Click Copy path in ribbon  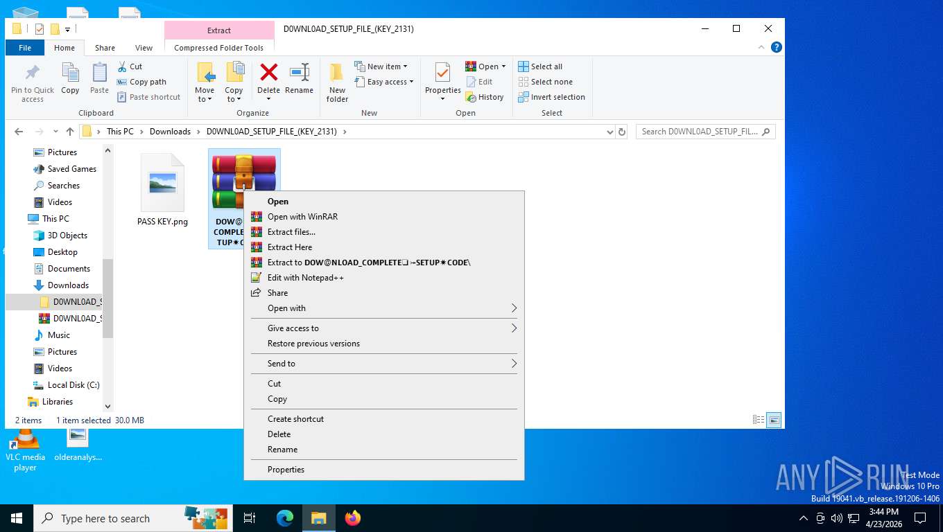point(141,82)
